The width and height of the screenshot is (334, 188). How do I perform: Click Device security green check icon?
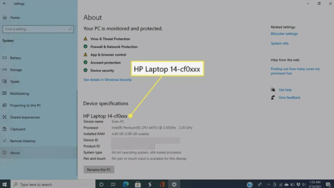click(x=85, y=70)
